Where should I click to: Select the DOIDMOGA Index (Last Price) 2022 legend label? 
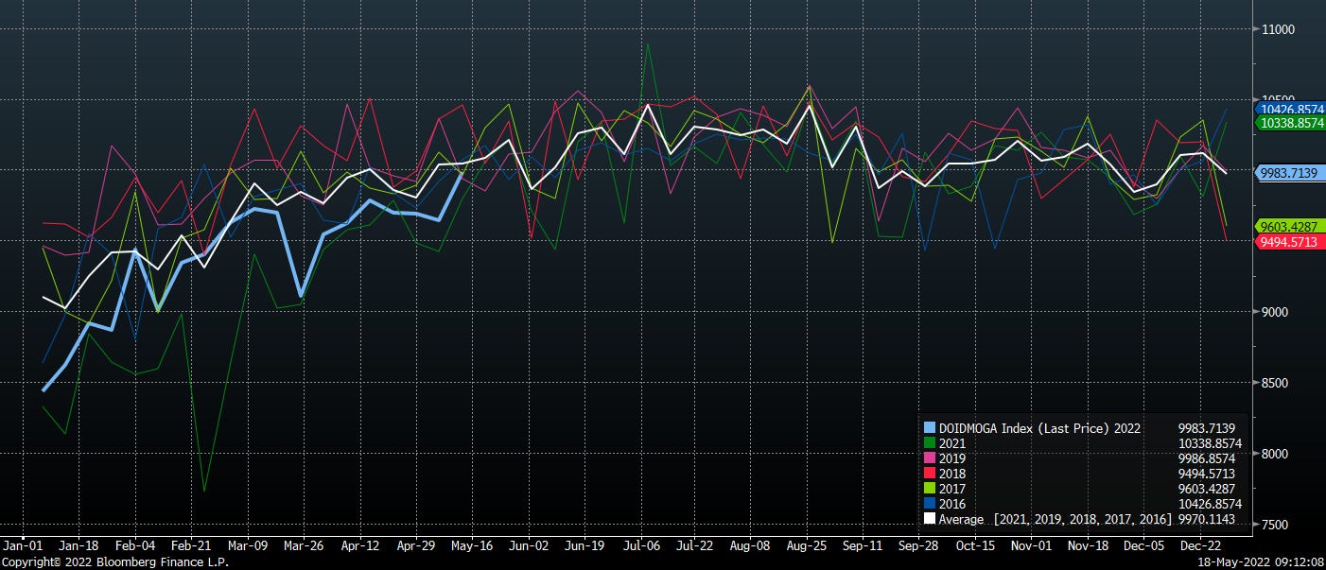pos(1040,428)
